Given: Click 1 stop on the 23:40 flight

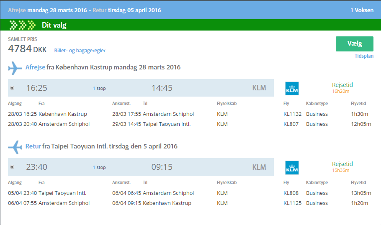Looking at the screenshot, I should click(x=99, y=167).
